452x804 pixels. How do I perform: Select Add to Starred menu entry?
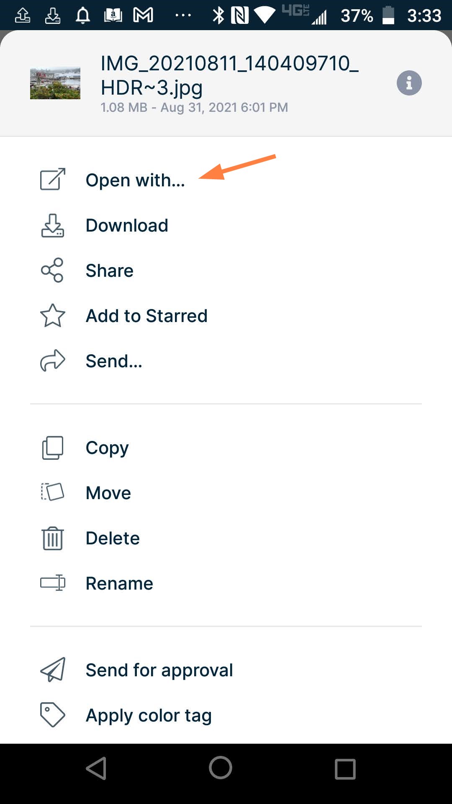tap(146, 316)
